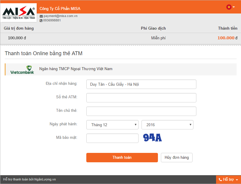Image resolution: width=241 pixels, height=184 pixels.
Task: Click the Vietcombank logo
Action: pos(22,70)
